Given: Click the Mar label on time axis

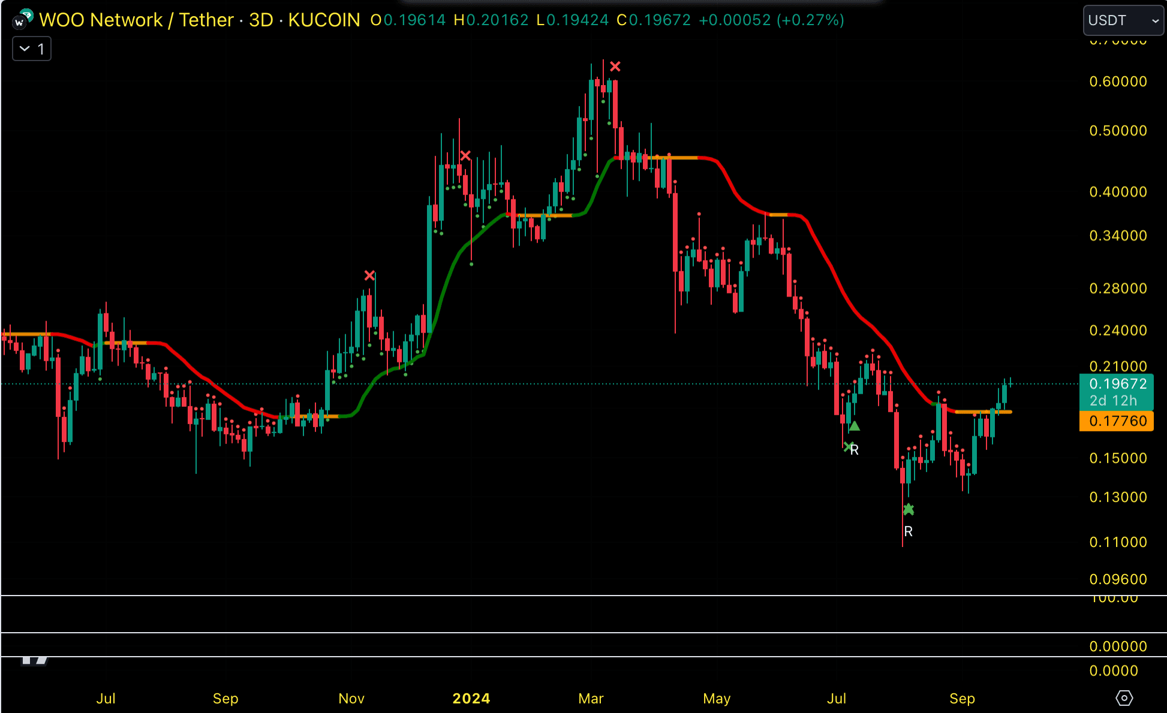Looking at the screenshot, I should tap(591, 699).
